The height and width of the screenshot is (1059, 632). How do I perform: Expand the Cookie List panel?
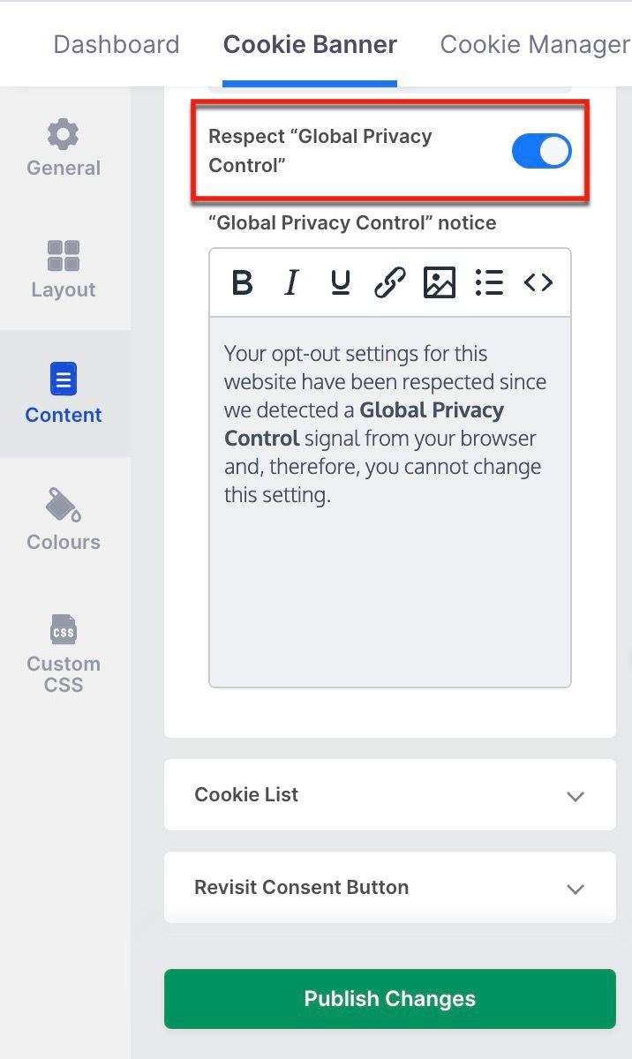390,794
